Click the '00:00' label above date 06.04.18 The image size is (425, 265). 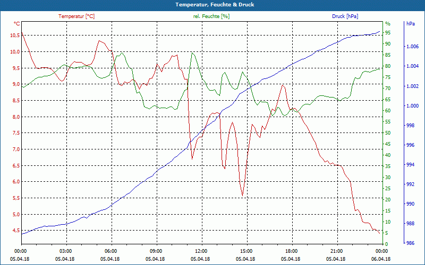point(382,251)
